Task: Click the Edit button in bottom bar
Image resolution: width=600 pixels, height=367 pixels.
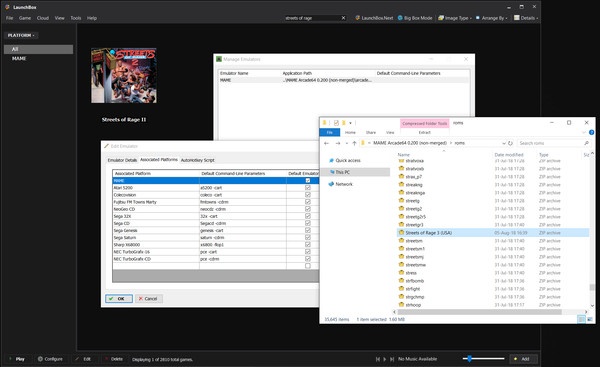Action: pos(85,359)
